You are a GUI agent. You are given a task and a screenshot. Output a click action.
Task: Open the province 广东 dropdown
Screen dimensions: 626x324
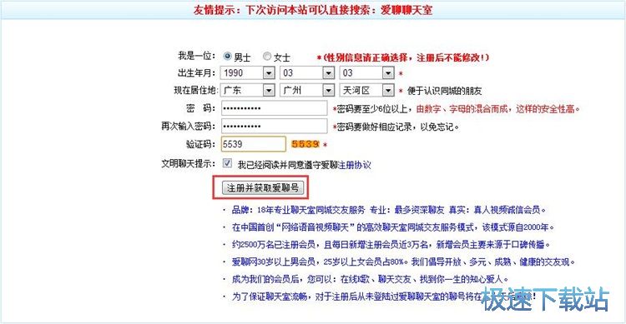click(248, 91)
